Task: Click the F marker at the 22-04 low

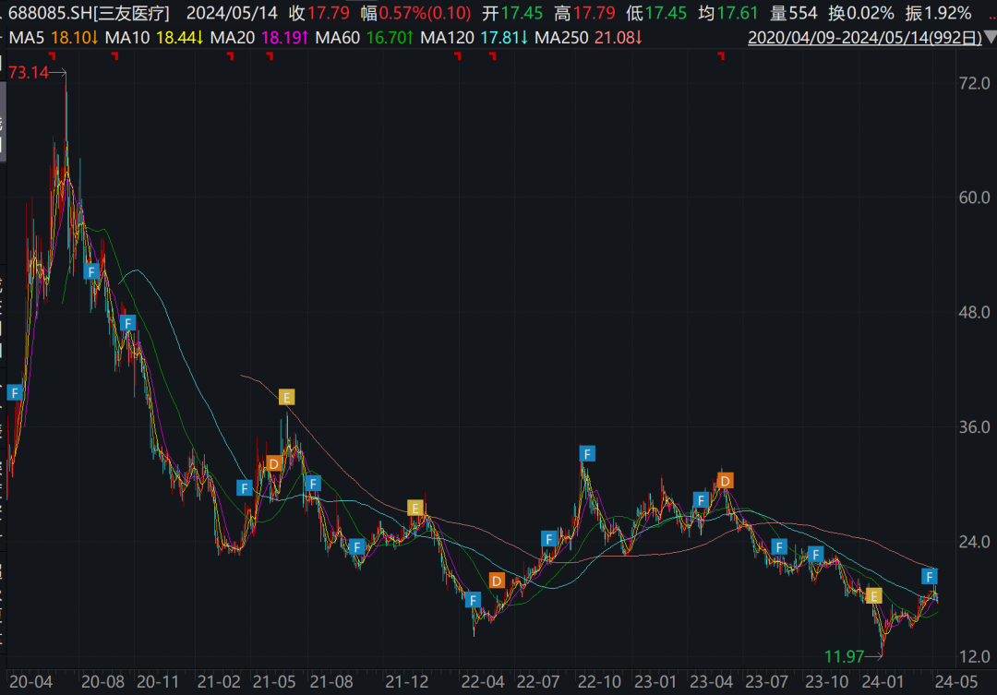Action: point(473,600)
